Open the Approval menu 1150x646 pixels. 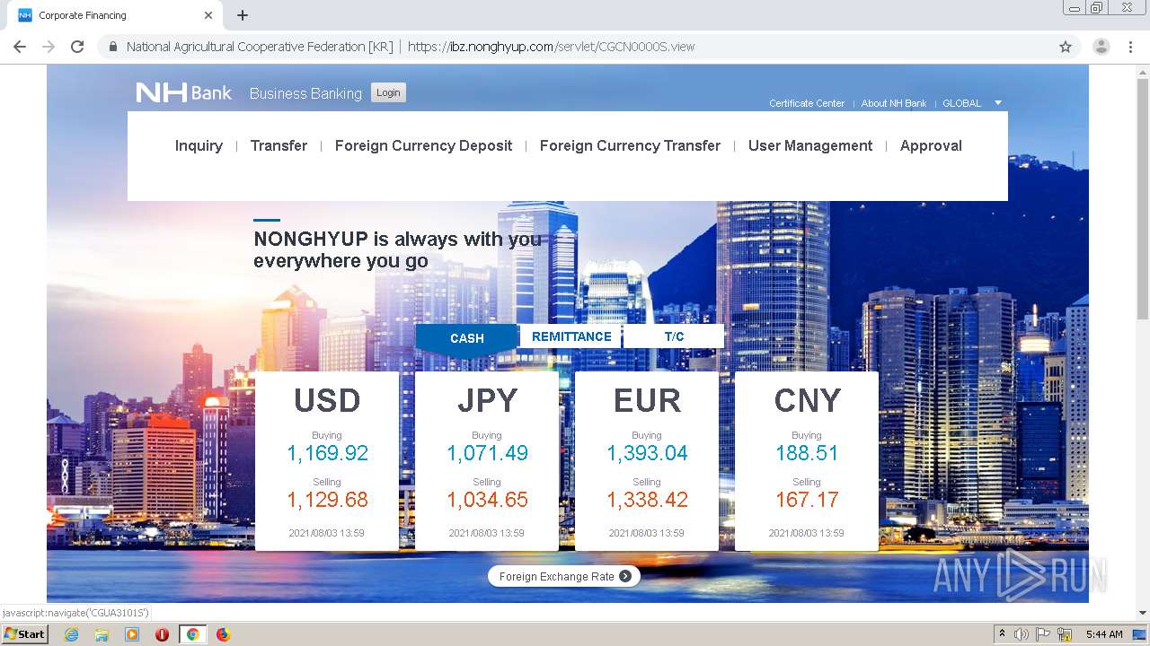pyautogui.click(x=931, y=145)
